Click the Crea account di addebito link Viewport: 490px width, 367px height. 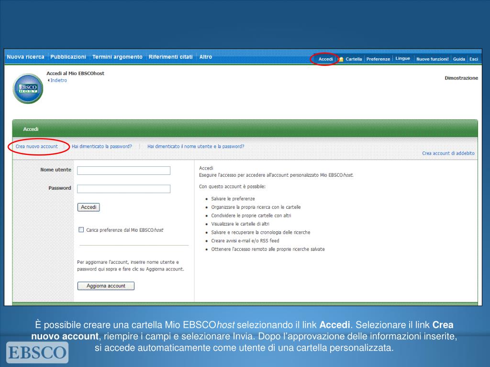pyautogui.click(x=448, y=153)
